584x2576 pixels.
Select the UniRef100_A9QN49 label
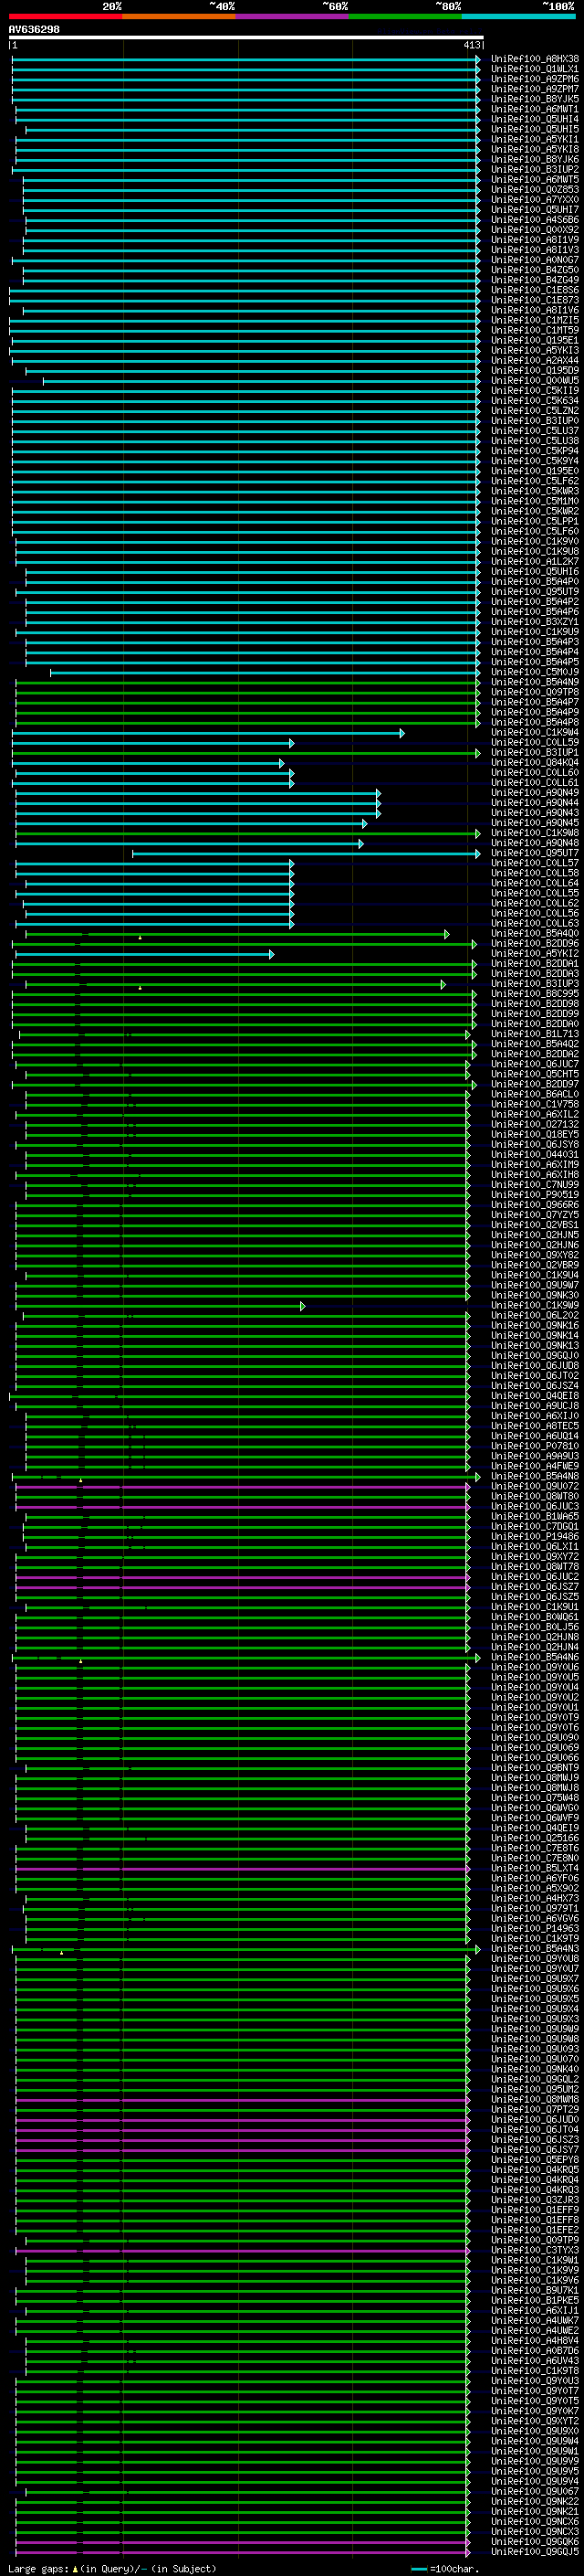[x=534, y=792]
